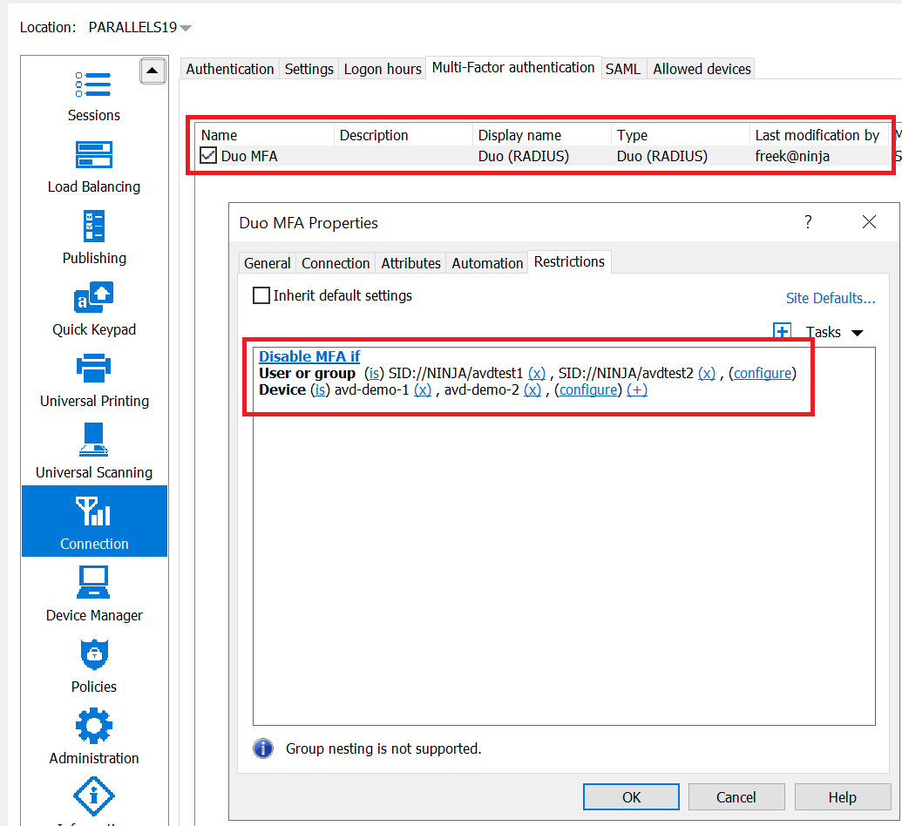Click the info icon beside Group nesting note
The image size is (902, 826).
[x=263, y=748]
